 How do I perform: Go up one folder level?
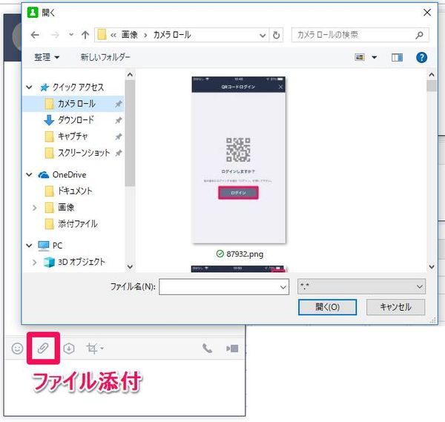click(85, 35)
